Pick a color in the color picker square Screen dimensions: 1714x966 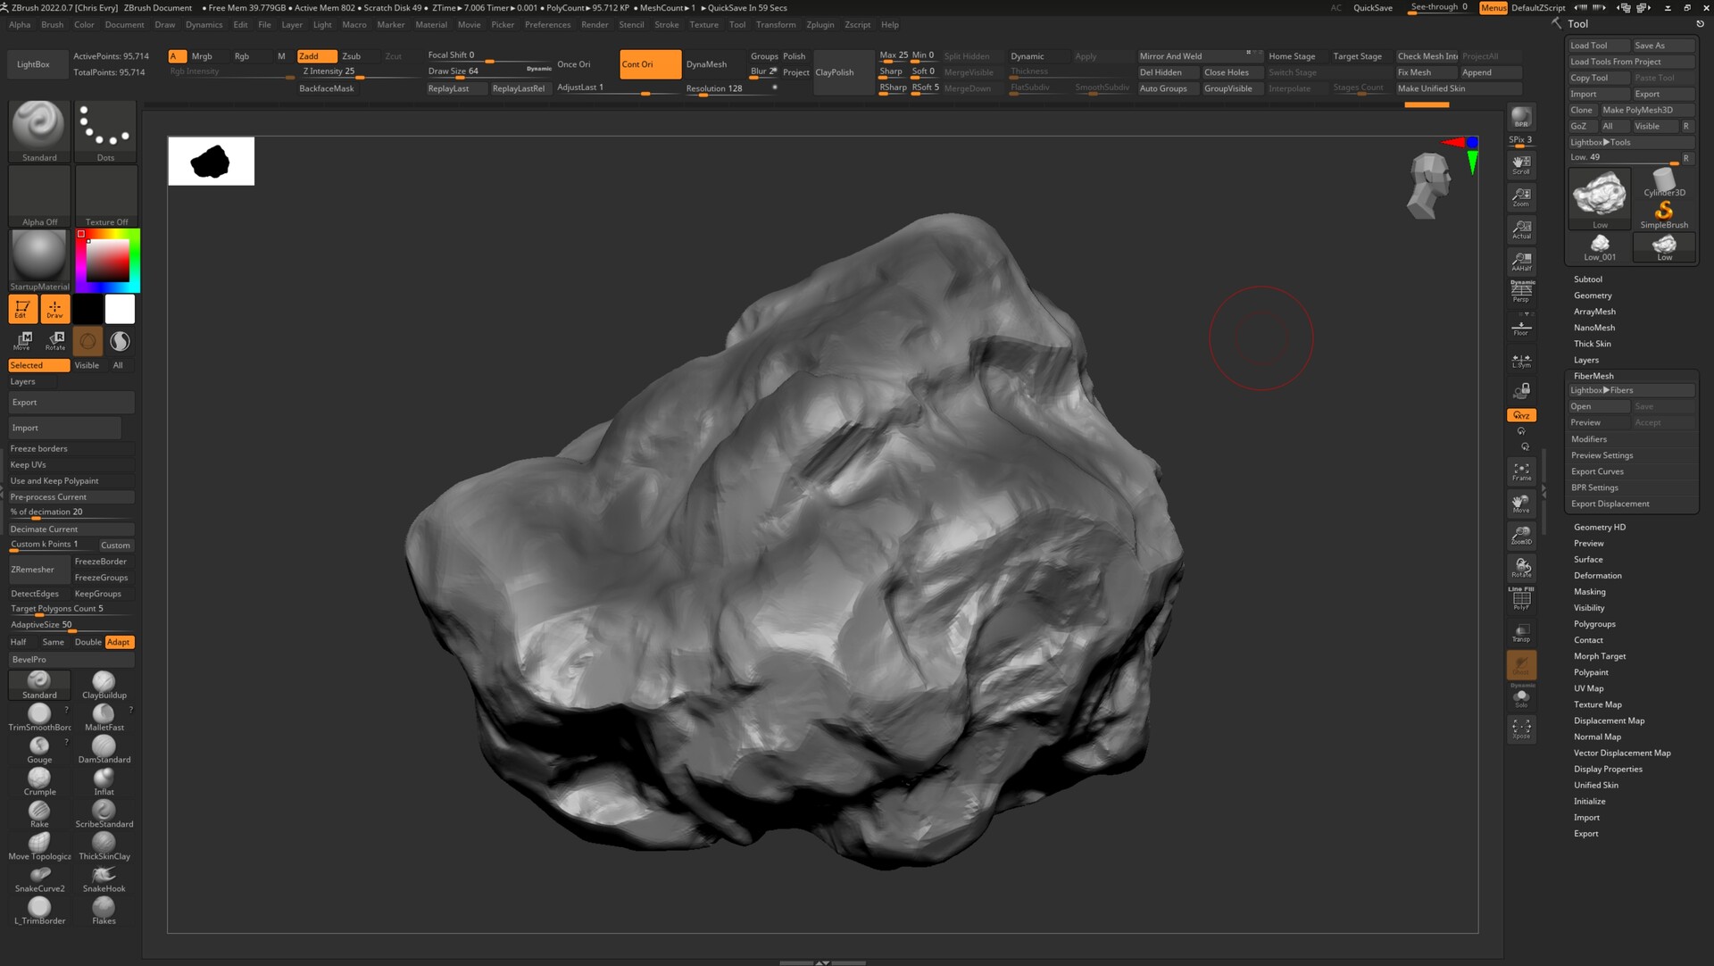[108, 261]
